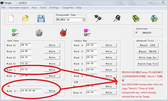Open the stacked blue books icon

154,18
